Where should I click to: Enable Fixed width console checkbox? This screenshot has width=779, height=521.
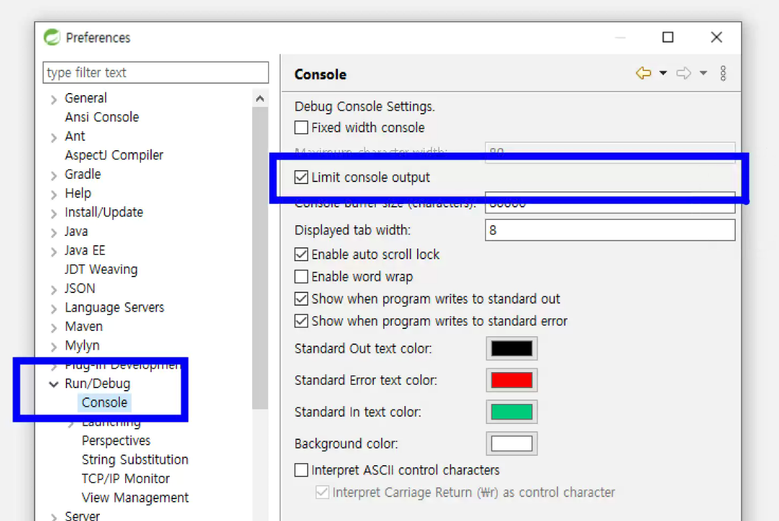(301, 128)
